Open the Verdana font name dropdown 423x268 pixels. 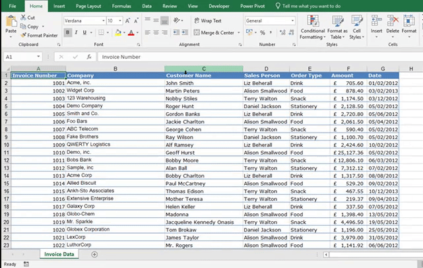(103, 20)
